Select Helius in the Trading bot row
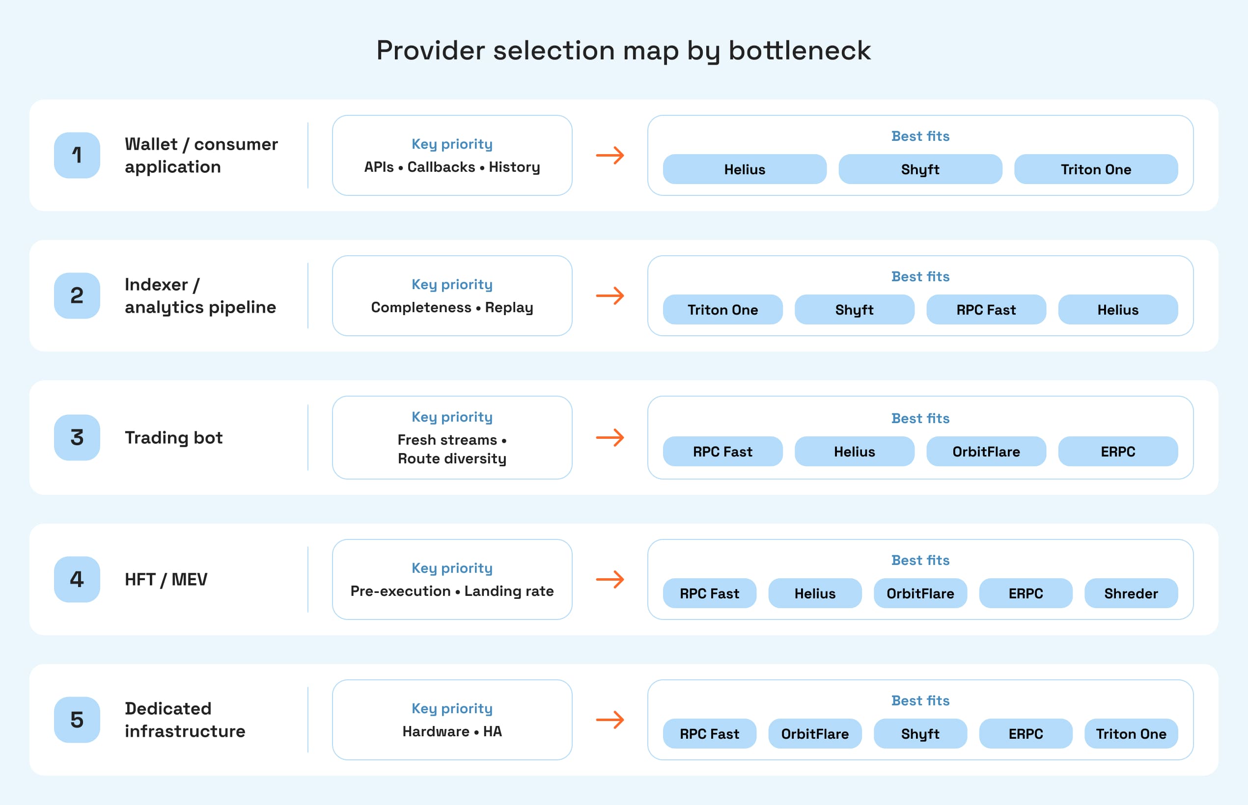Screen dimensions: 1248x805 point(854,452)
